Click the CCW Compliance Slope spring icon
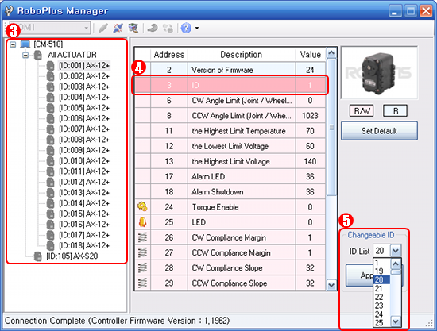 [142, 283]
